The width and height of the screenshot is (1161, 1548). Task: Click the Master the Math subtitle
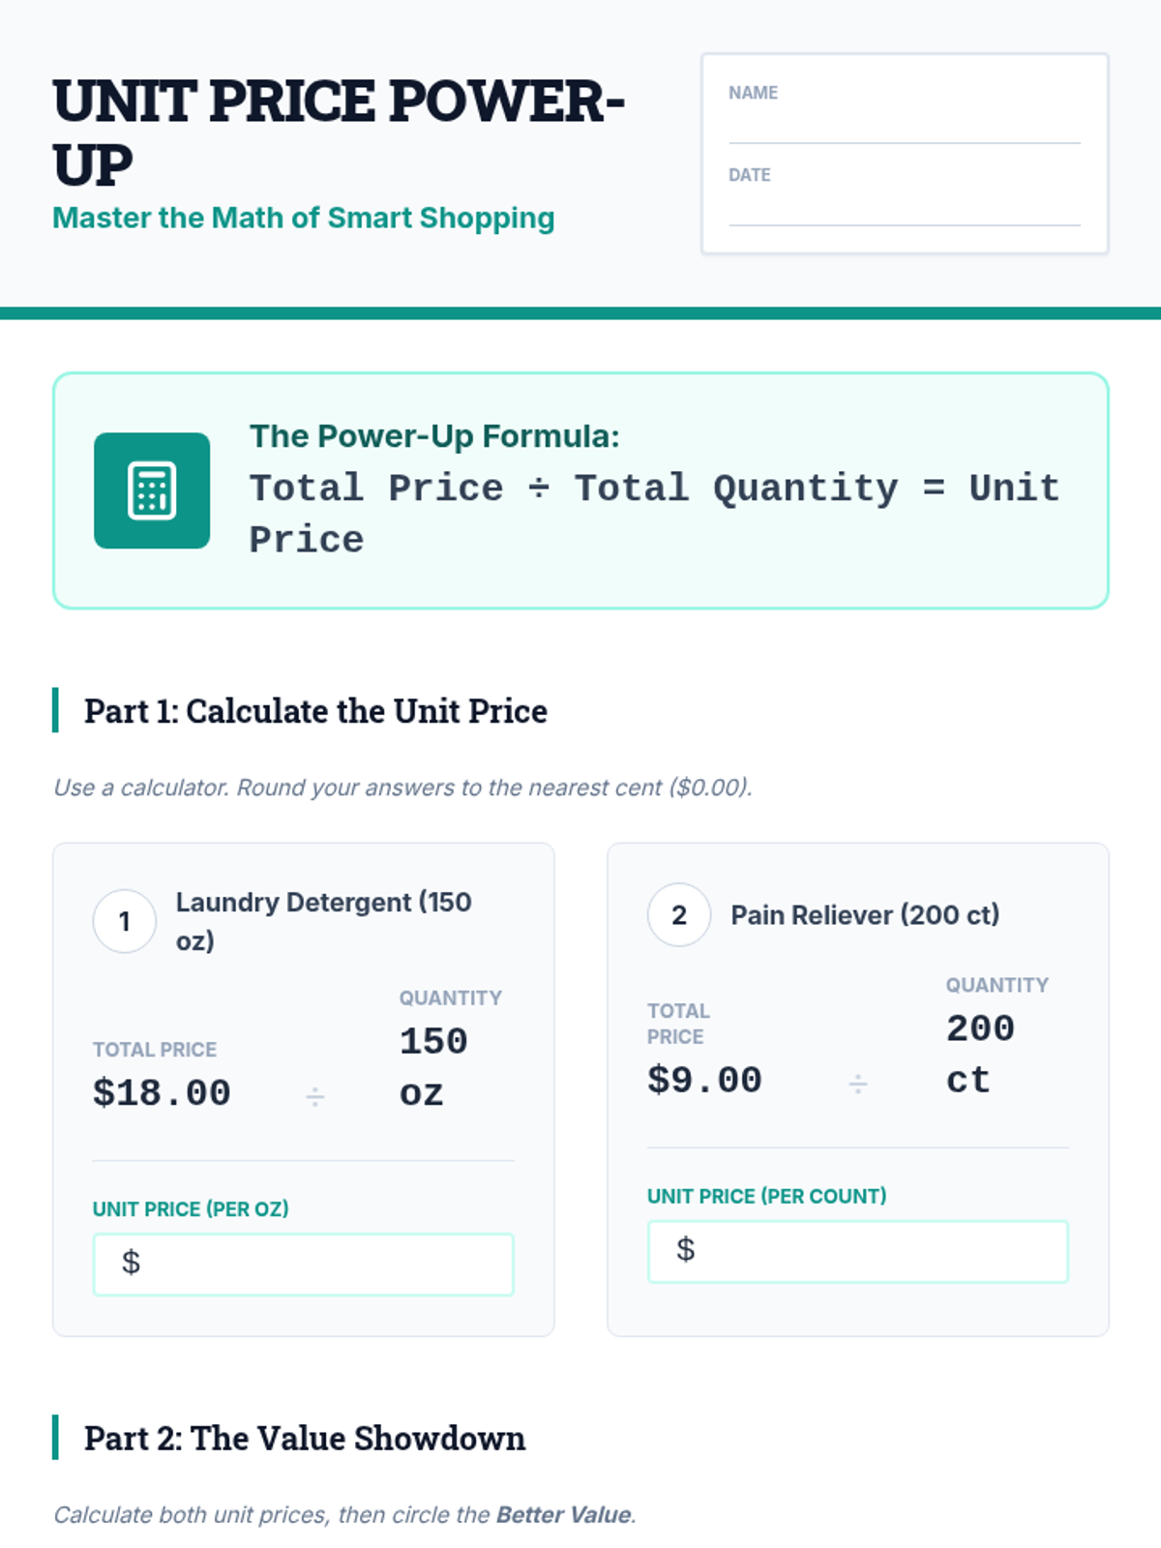tap(303, 218)
